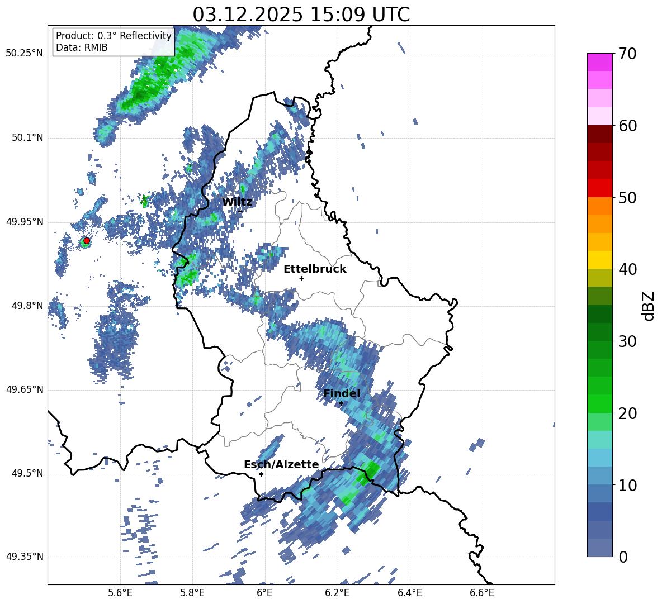Click the 49.5°N latitude label
Viewport: 662px width, 604px height.
[x=27, y=473]
